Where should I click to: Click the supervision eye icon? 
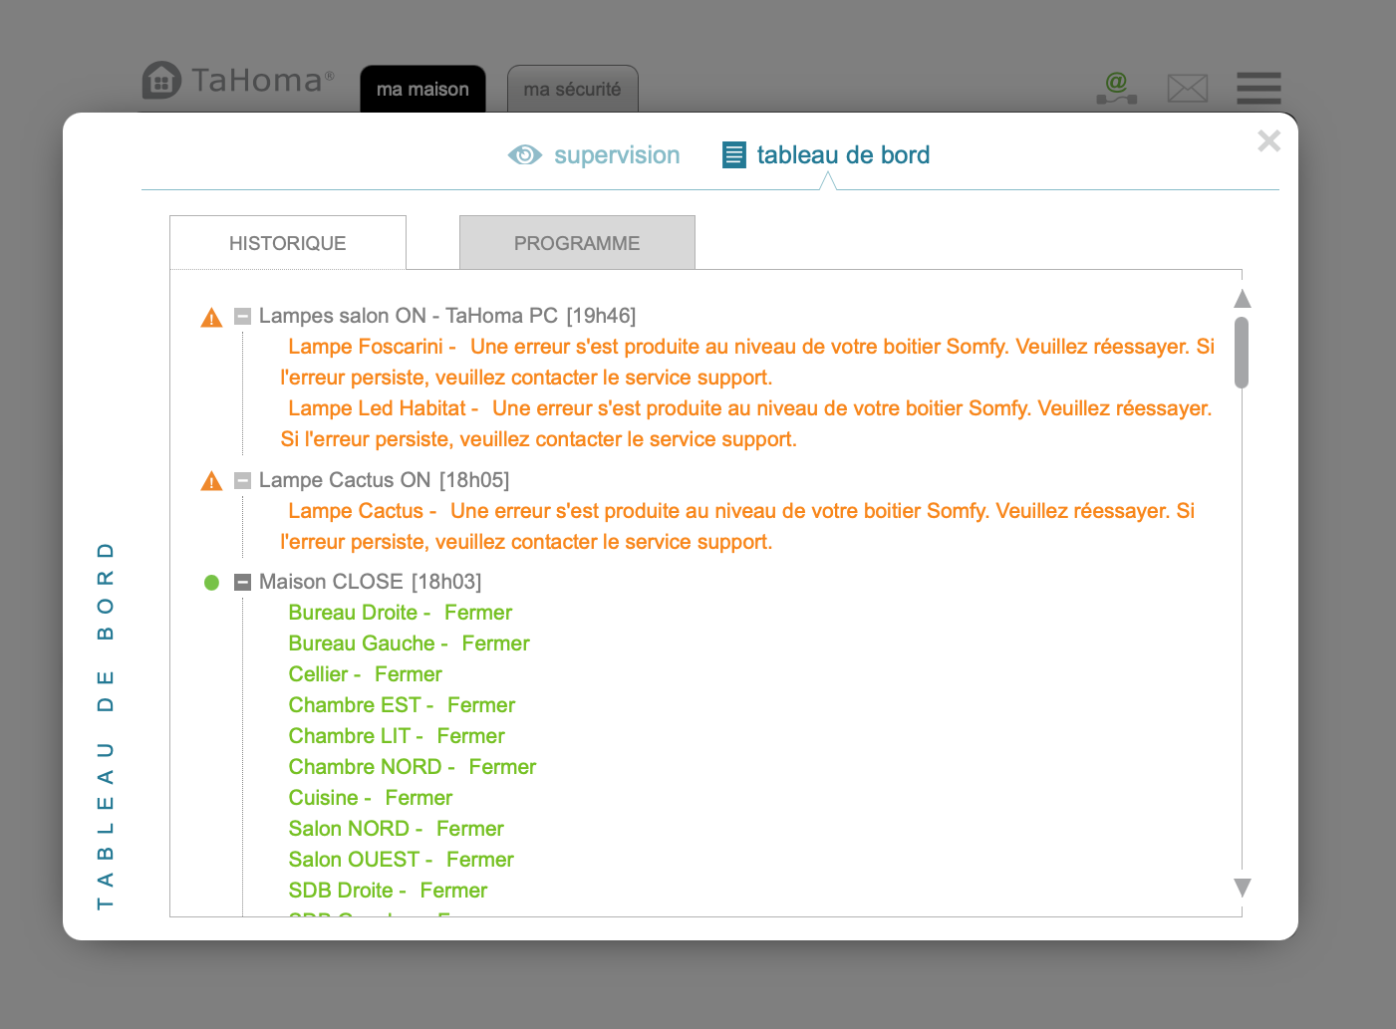[x=524, y=155]
